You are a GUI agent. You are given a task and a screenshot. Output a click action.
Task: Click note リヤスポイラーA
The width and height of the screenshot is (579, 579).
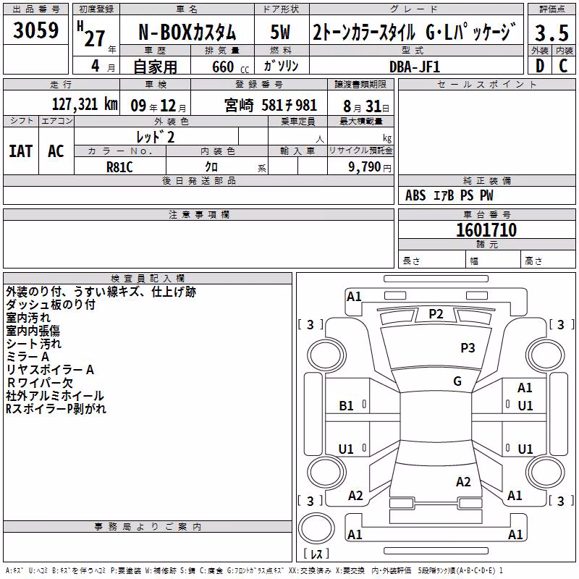50,370
